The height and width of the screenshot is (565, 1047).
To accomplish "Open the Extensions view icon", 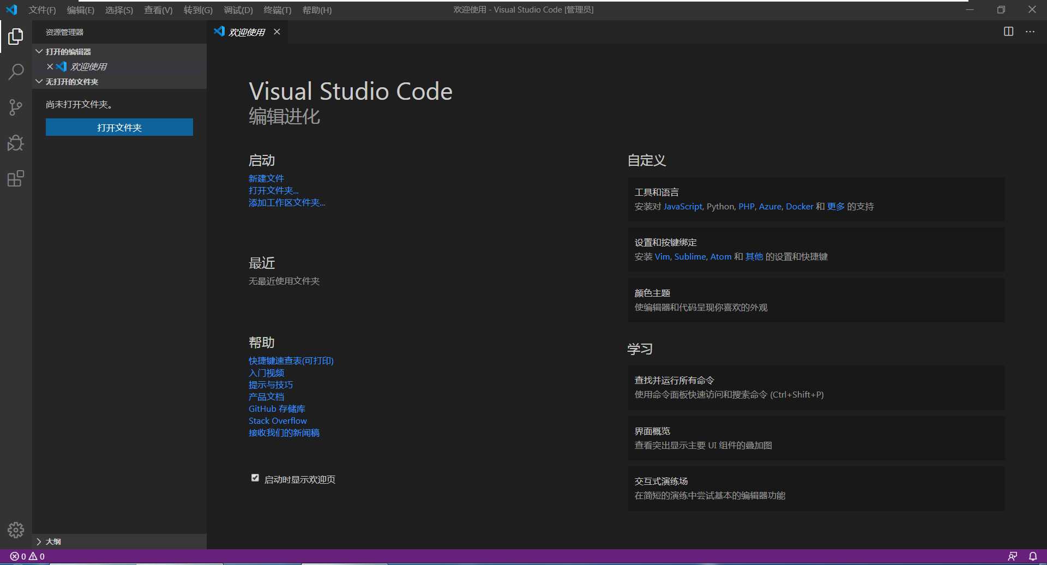I will coord(16,179).
